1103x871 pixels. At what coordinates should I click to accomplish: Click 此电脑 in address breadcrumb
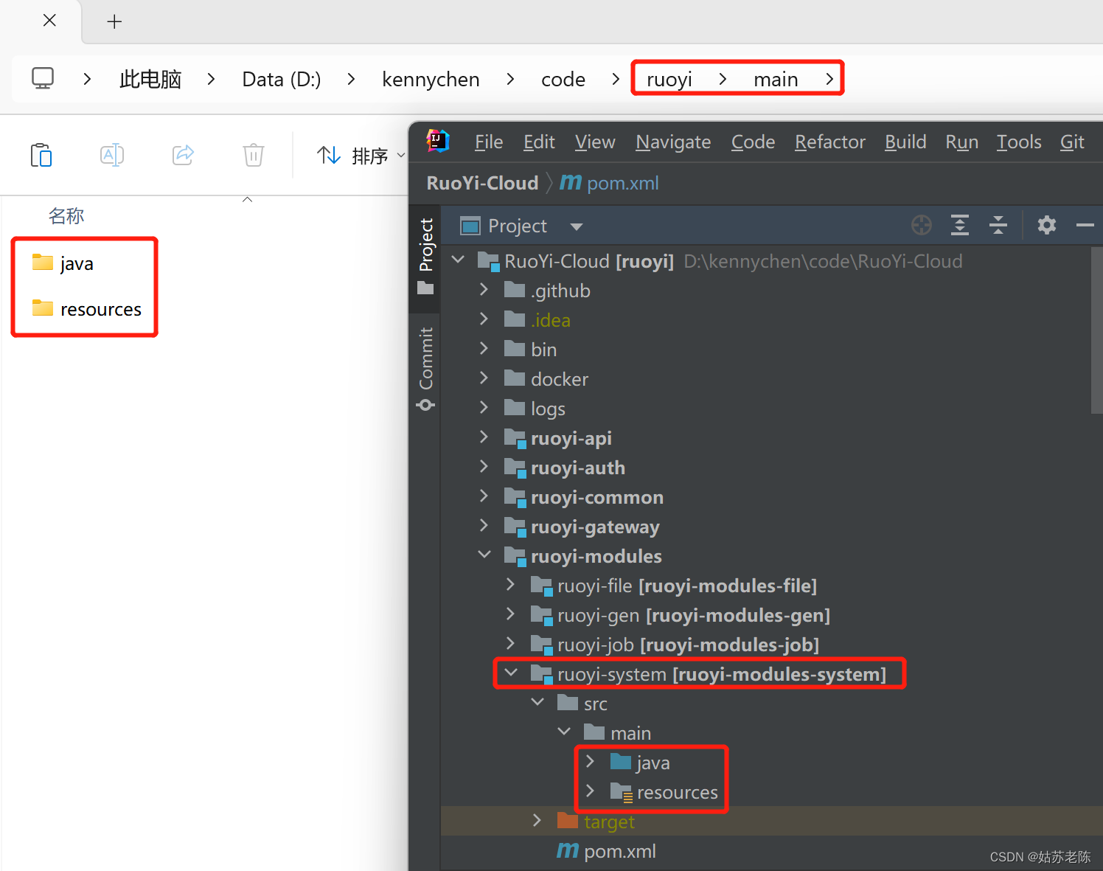point(150,79)
